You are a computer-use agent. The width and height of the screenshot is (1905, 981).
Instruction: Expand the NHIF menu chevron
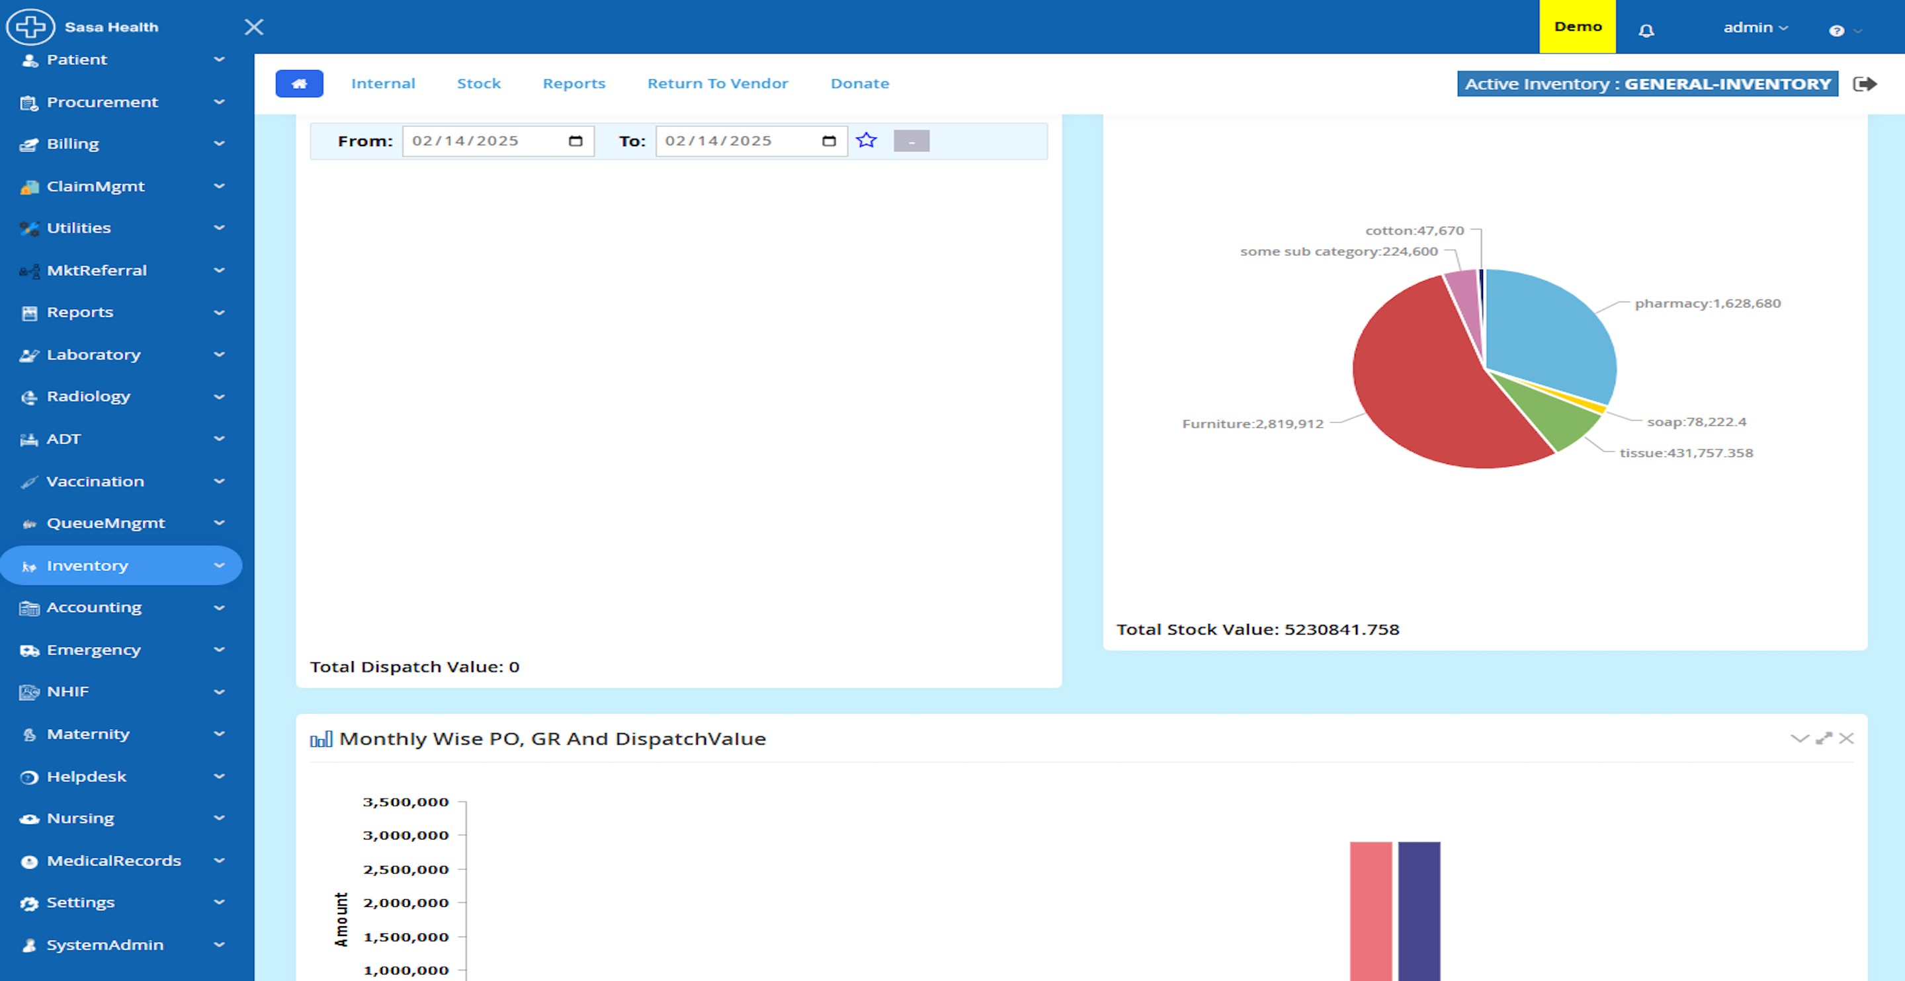coord(220,692)
